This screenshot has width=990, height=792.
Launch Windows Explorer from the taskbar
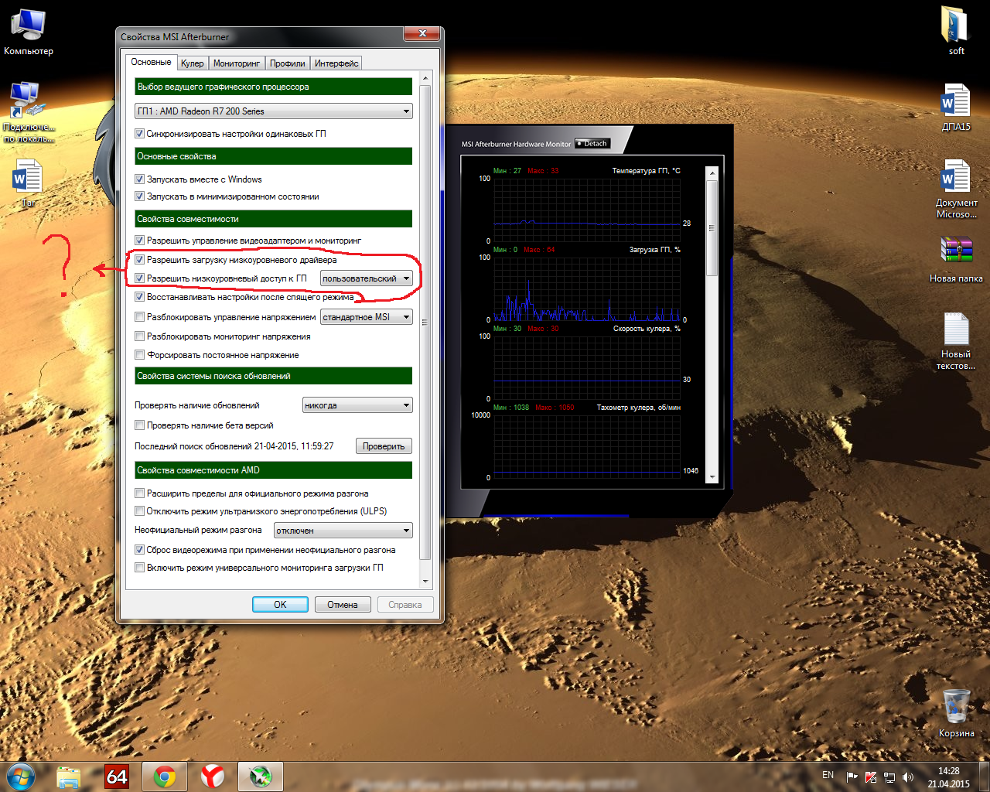click(69, 777)
